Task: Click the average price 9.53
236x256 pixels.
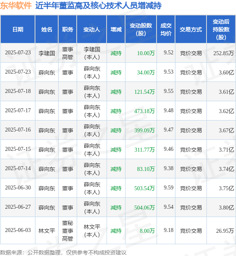Action: coord(168,72)
